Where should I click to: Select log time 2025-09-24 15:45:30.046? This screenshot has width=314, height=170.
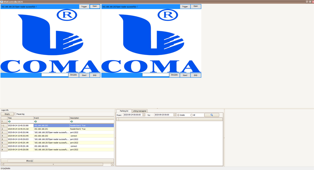(18, 132)
